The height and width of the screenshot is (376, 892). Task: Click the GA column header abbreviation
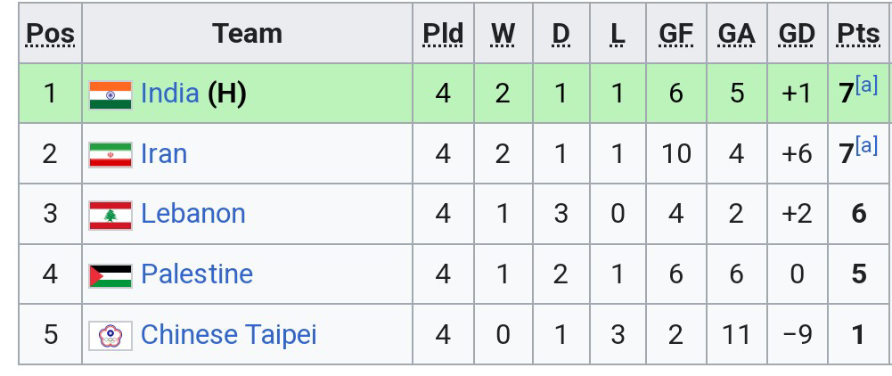coord(736,34)
